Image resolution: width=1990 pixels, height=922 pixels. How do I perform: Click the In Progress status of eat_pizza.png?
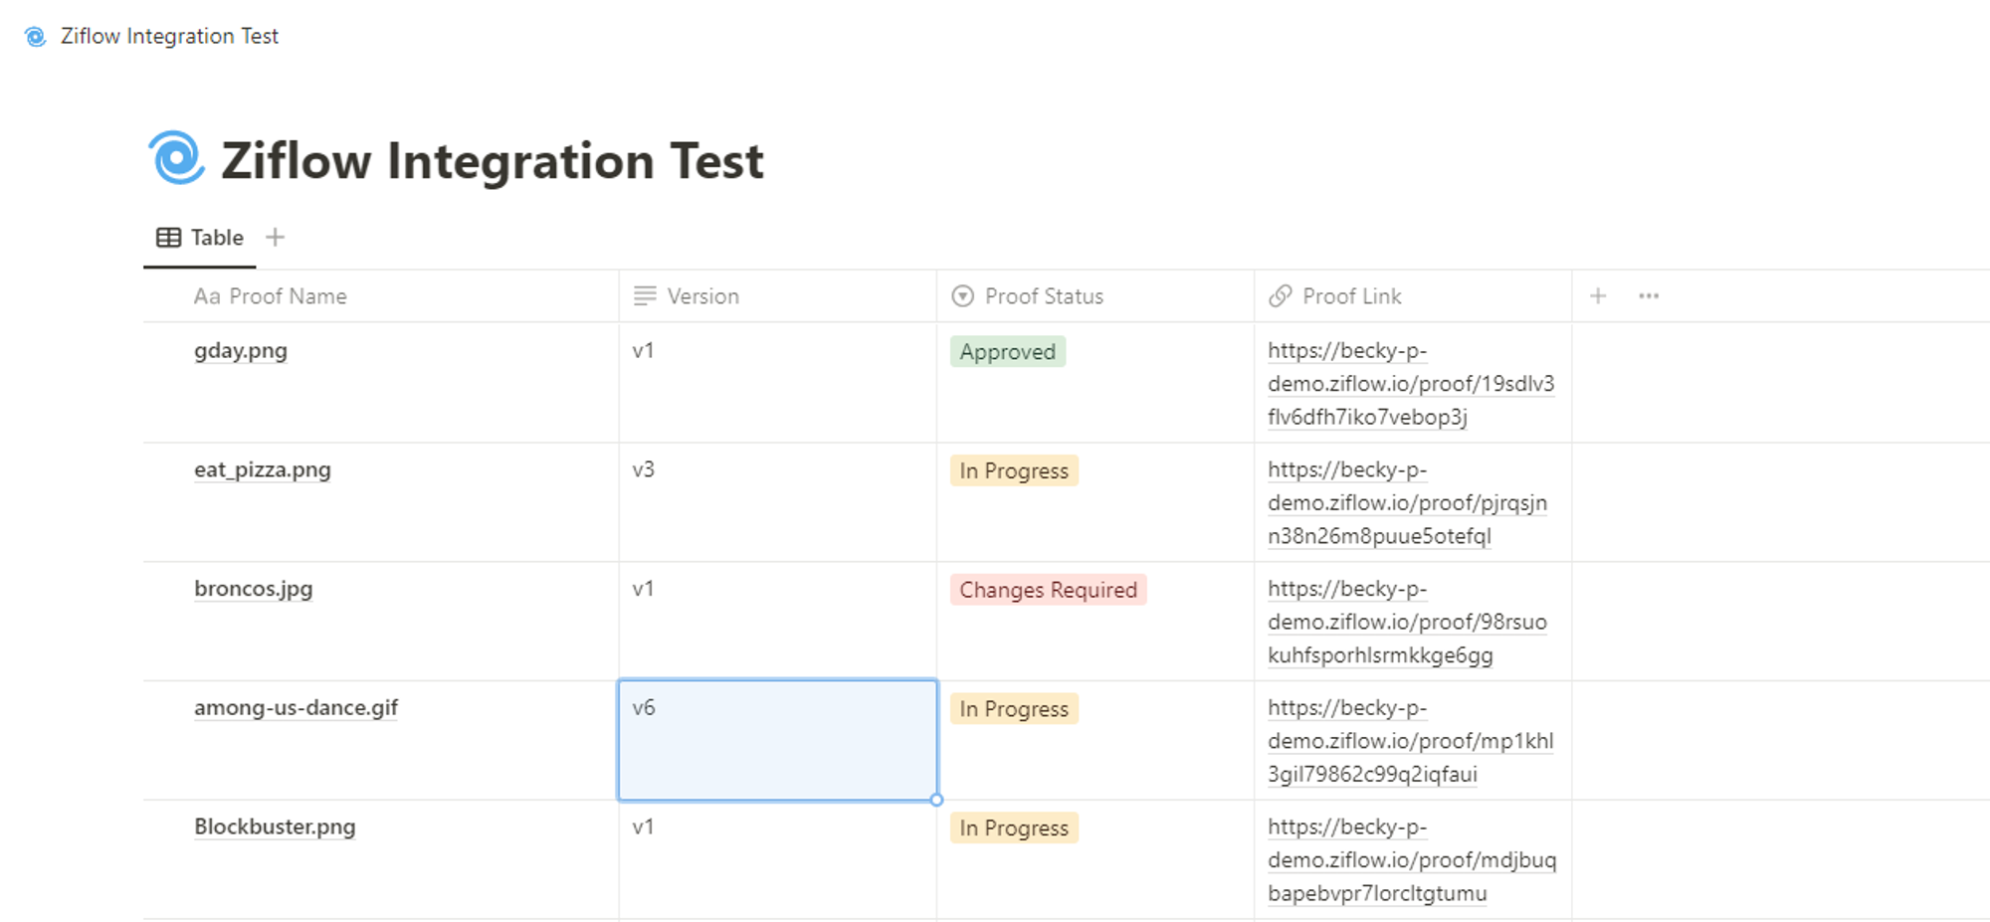pyautogui.click(x=1014, y=470)
